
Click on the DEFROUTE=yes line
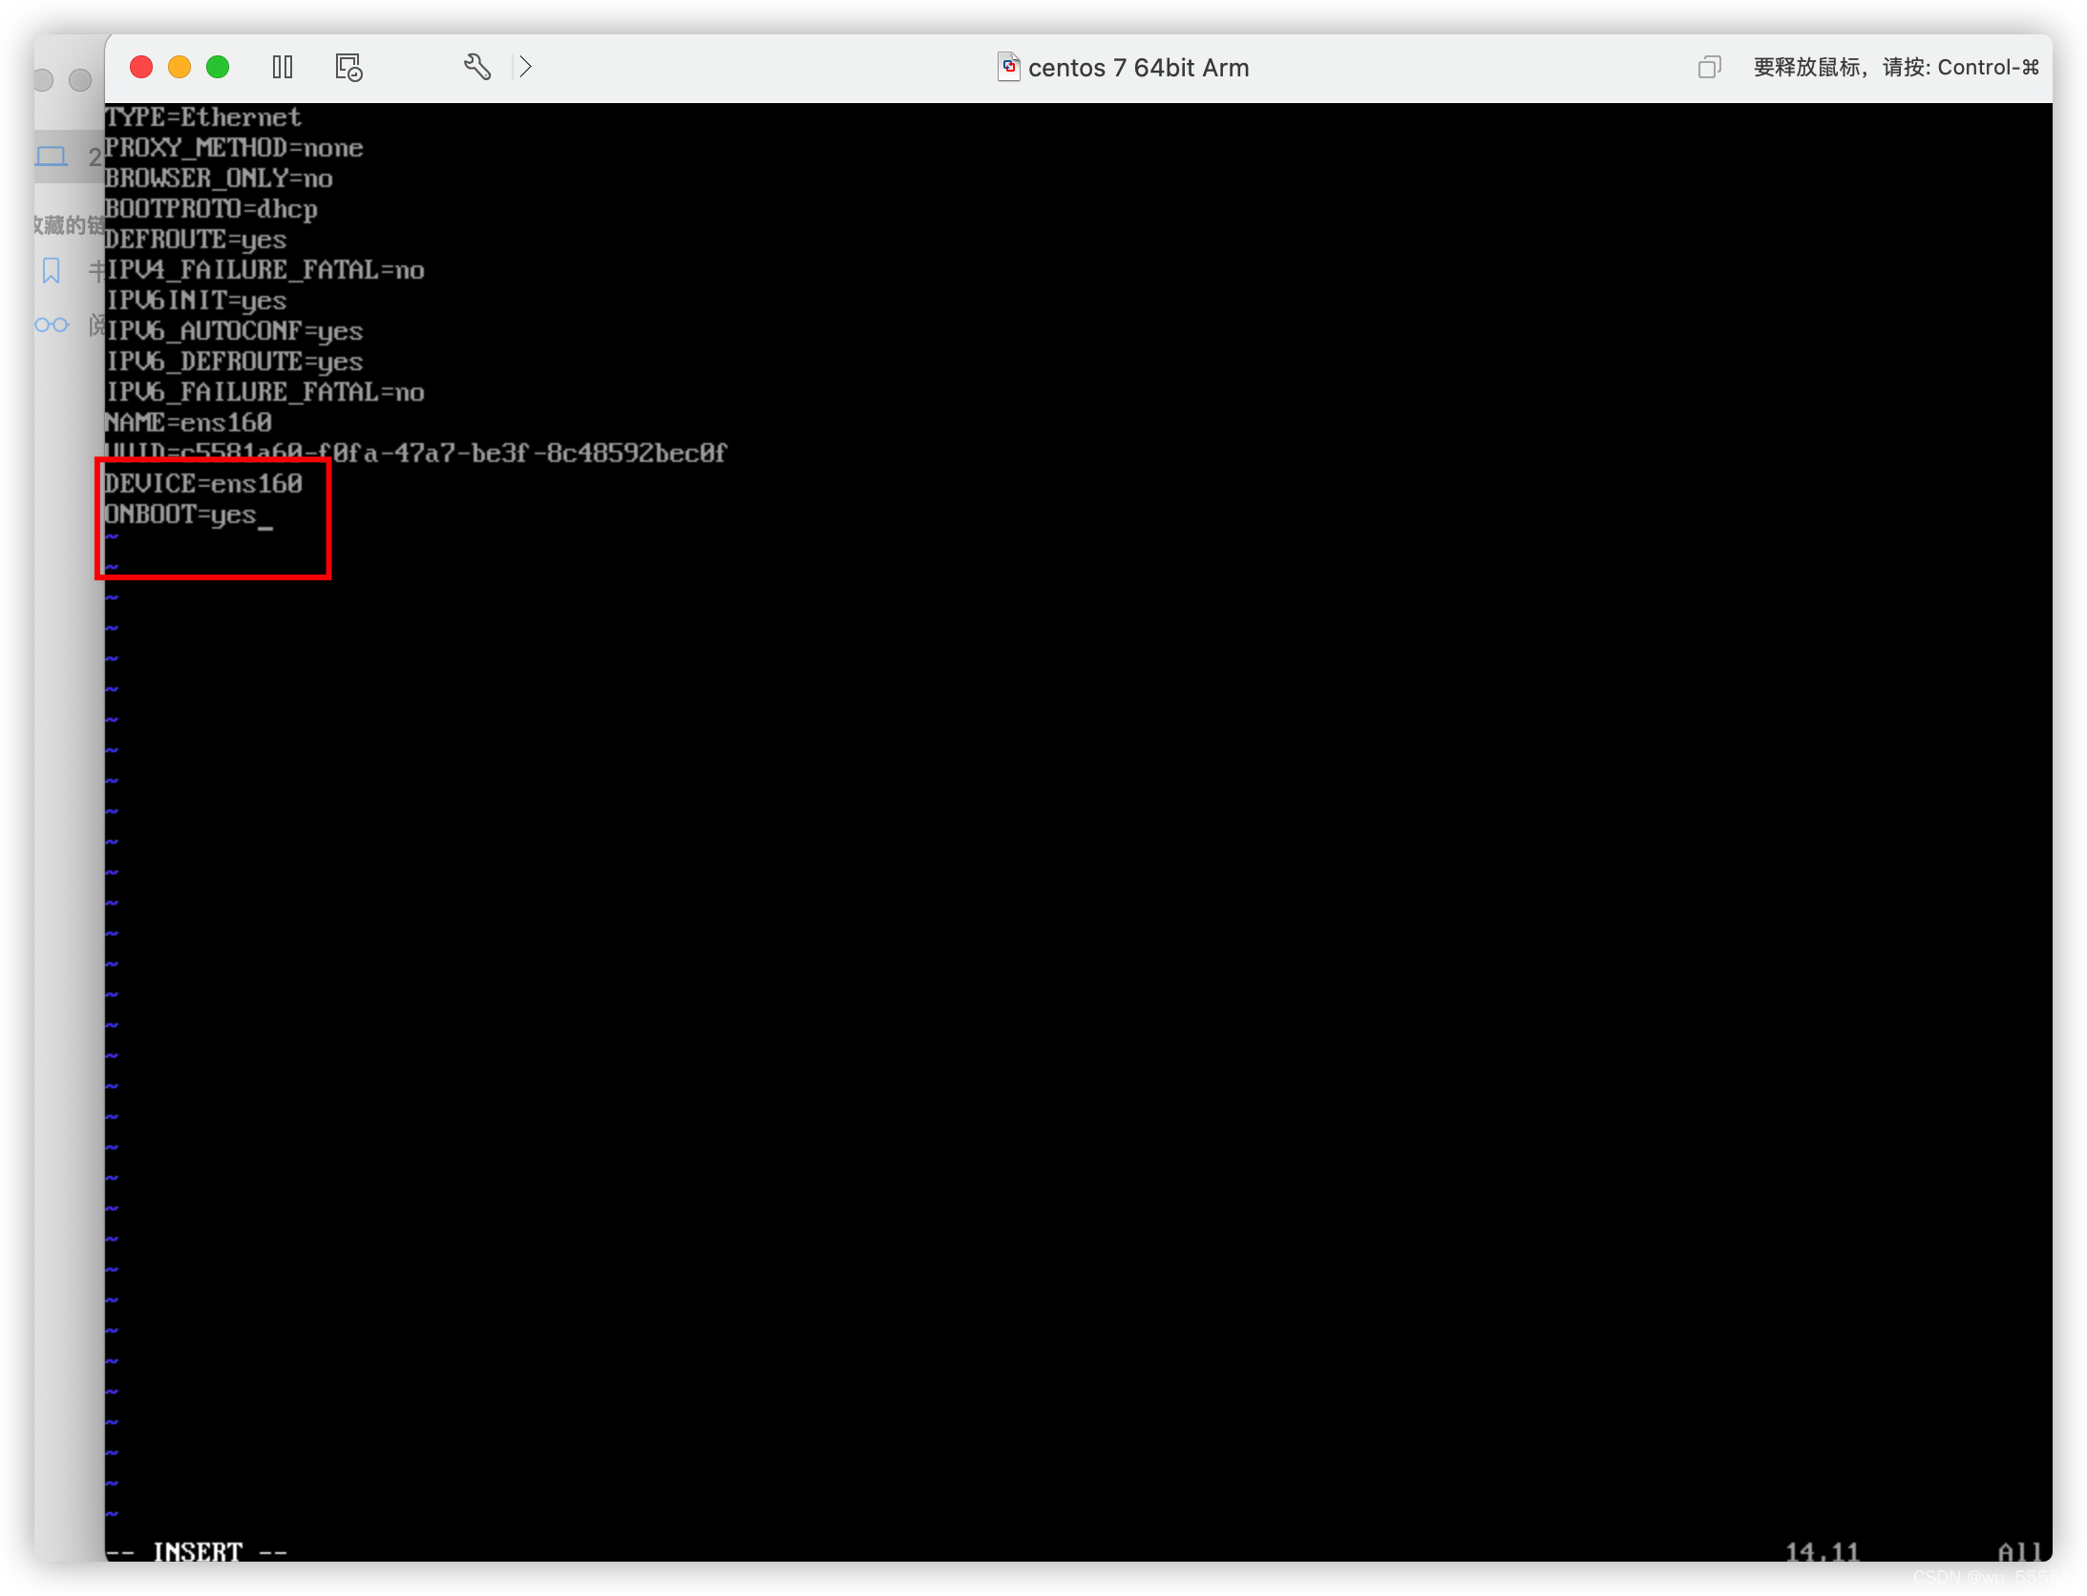click(x=196, y=240)
